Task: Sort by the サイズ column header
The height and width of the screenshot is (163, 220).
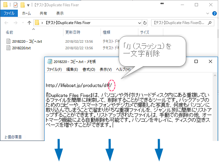Action: (x=145, y=32)
